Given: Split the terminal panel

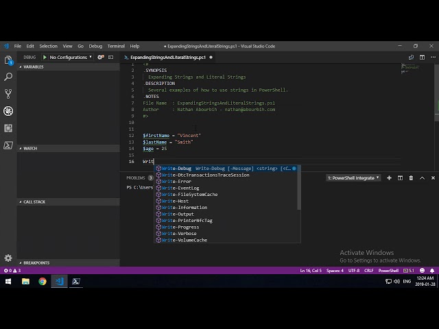Looking at the screenshot, I should click(x=400, y=178).
